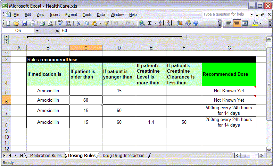Open the Window menu
273x166 pixels.
(117, 15)
